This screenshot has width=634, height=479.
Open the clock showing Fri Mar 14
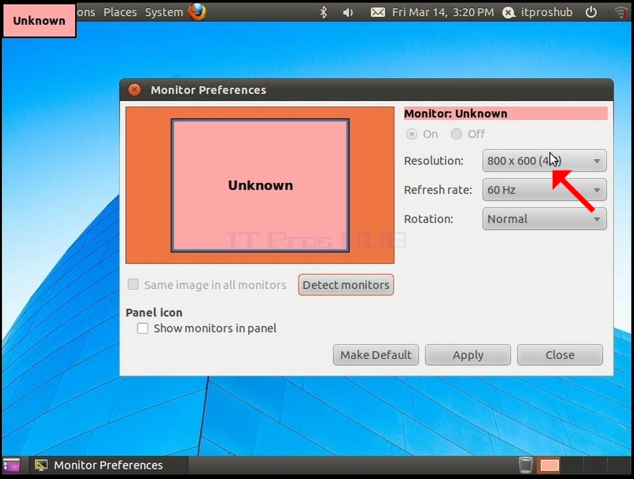coord(443,12)
